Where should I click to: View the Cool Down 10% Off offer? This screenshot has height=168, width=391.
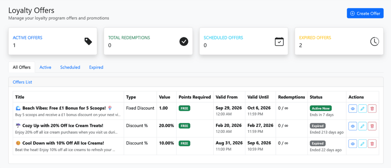click(352, 144)
